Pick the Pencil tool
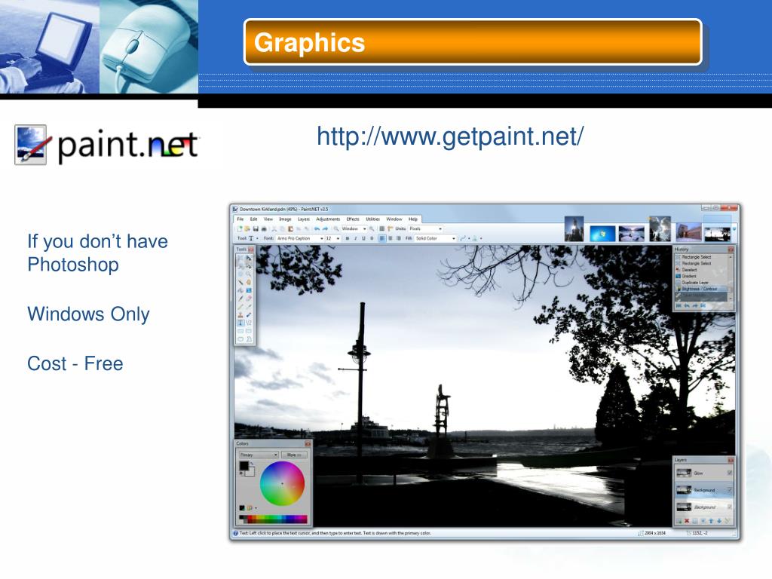Screen dimensions: 772x579 (240, 307)
